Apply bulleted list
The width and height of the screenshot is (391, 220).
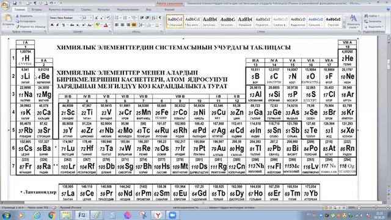click(x=117, y=18)
